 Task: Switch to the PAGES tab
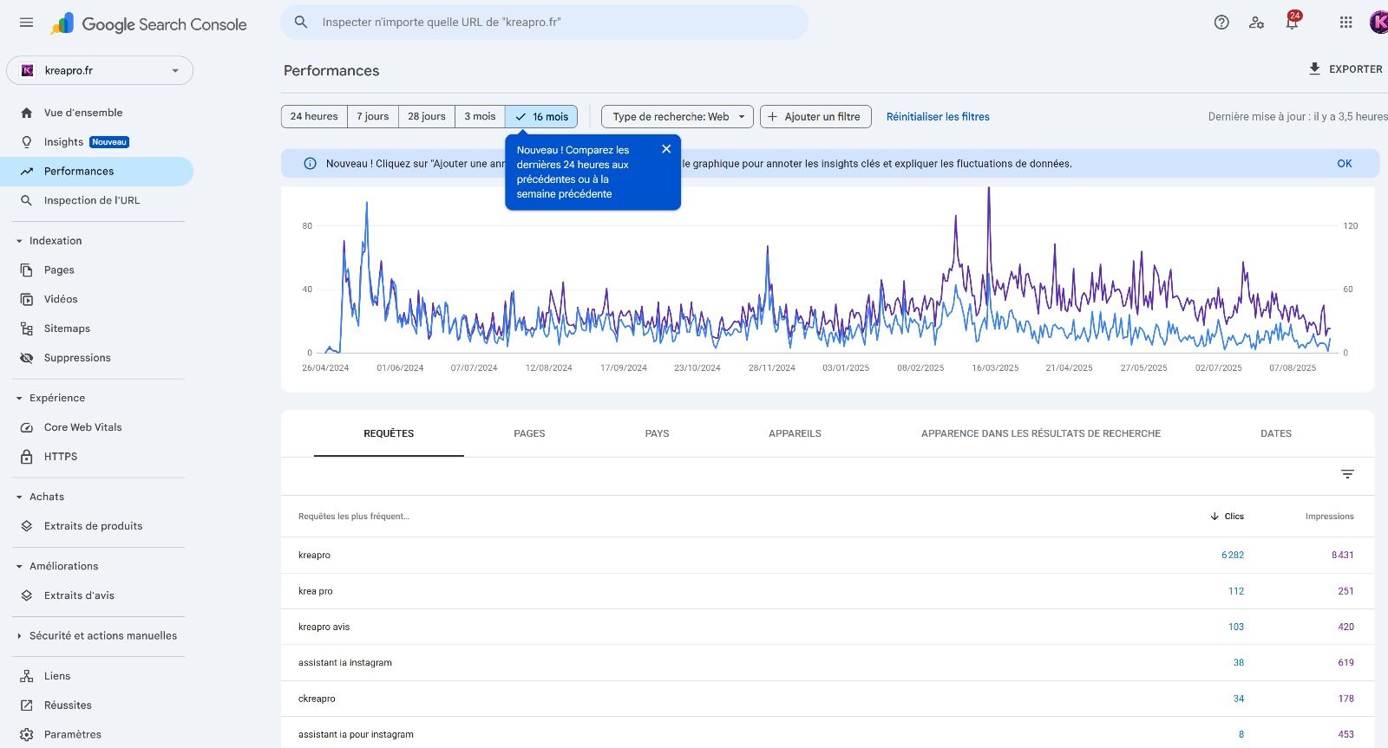click(529, 433)
